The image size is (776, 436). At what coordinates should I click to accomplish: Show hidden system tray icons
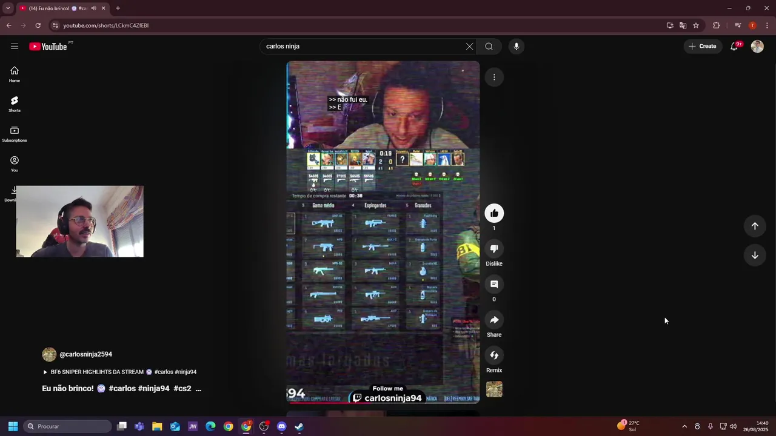pos(684,426)
